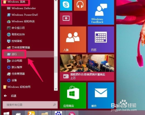Open the 日历 Calendar tile
The image size is (145, 115).
tap(101, 40)
